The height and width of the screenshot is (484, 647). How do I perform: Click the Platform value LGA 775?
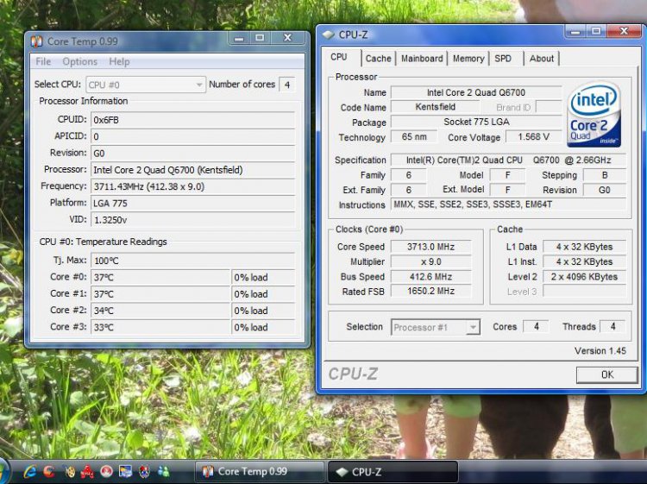coord(192,204)
